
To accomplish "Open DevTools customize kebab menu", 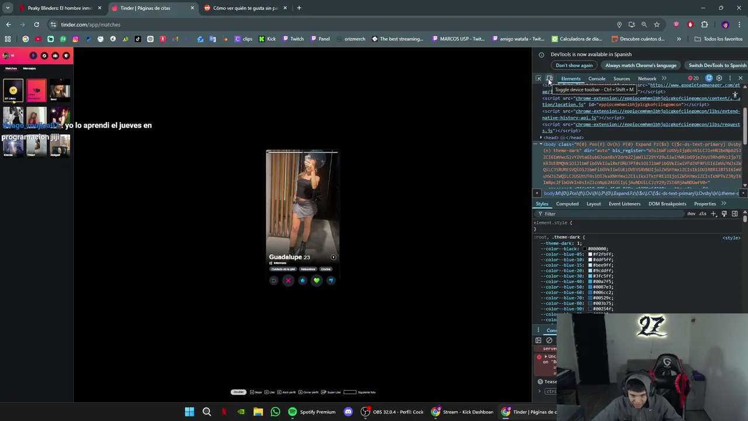I will [730, 78].
